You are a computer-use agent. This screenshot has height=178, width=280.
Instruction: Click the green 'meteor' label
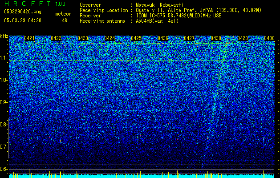(x=63, y=14)
